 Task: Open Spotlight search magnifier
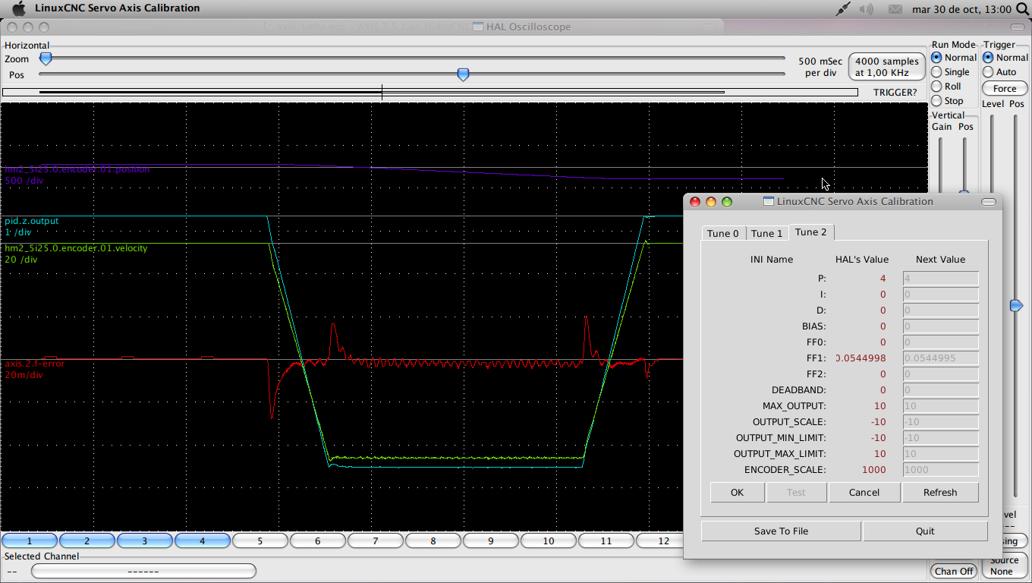[1022, 9]
